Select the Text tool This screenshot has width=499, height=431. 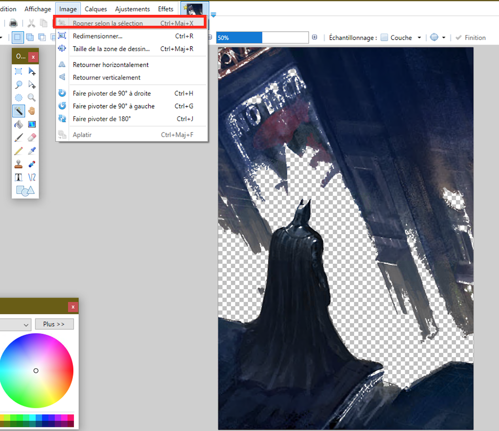[18, 177]
